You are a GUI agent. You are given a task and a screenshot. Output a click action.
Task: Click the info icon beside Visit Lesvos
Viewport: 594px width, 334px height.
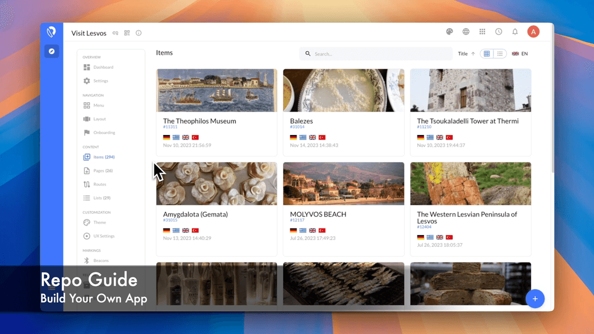coord(139,34)
